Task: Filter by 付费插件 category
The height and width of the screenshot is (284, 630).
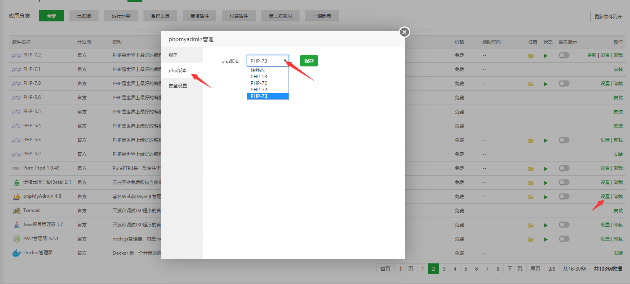Action: tap(239, 16)
